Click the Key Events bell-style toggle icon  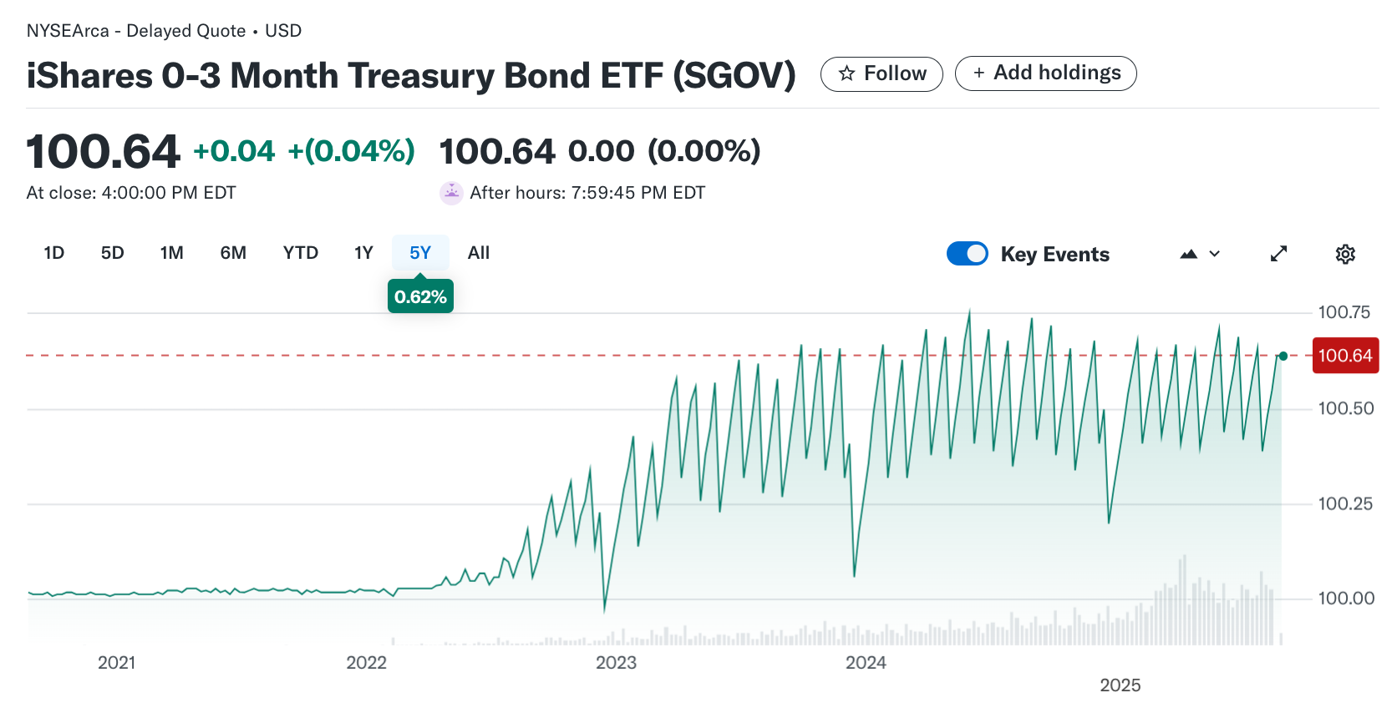click(967, 253)
